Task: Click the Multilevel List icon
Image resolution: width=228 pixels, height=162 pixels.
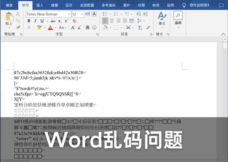Action: click(x=127, y=14)
